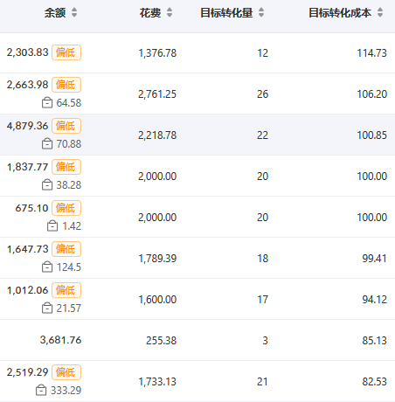Click 偏低 tag next to 1,837.77
395x402 pixels.
(x=66, y=167)
